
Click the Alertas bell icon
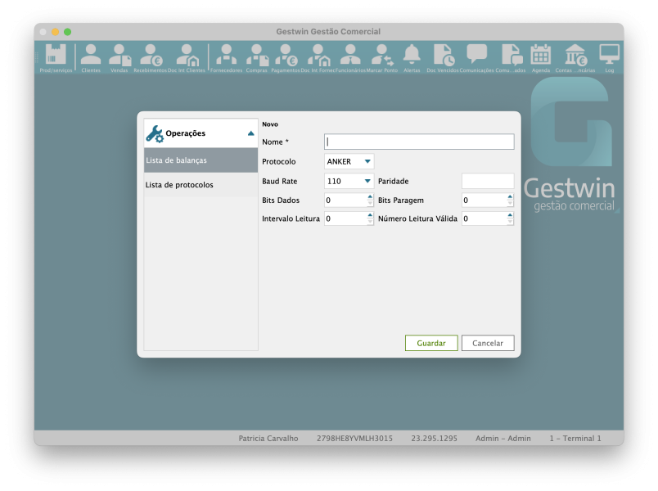[412, 56]
